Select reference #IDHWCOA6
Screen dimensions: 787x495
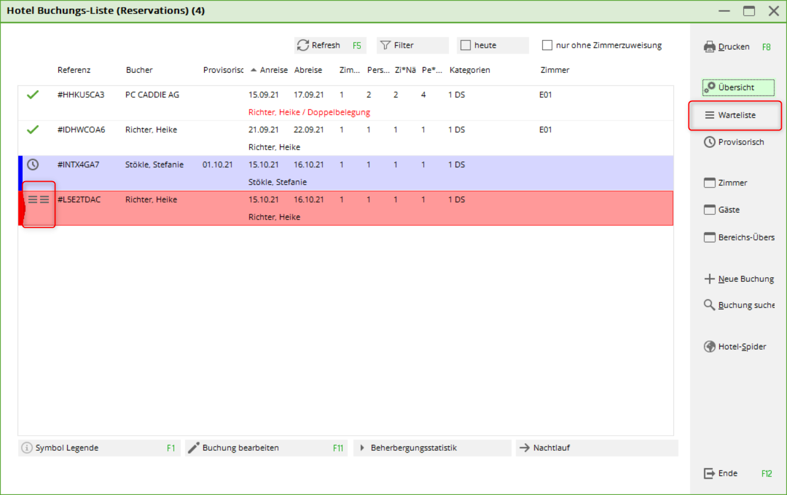pyautogui.click(x=81, y=129)
